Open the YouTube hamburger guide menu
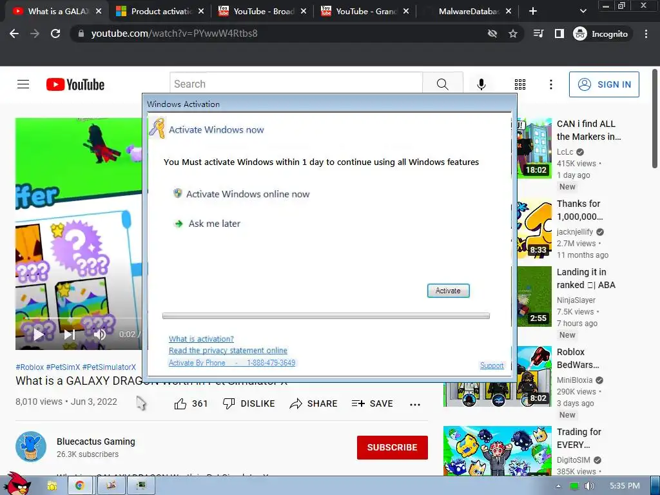The image size is (660, 495). (x=23, y=84)
